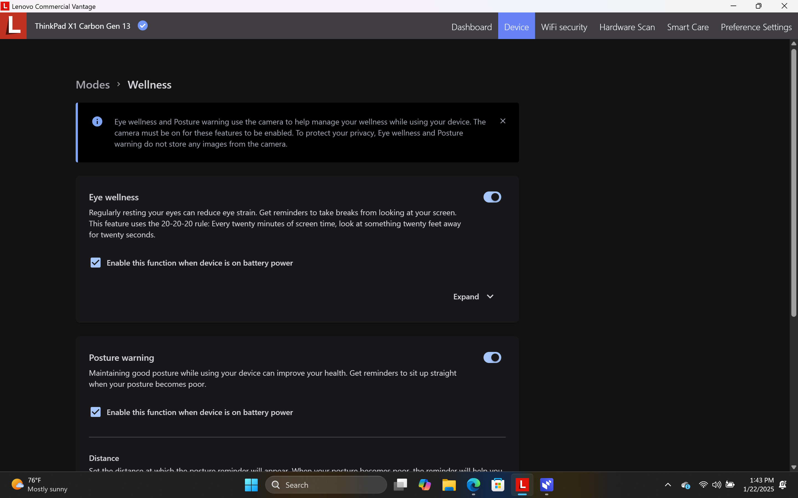Expand the Eye wellness section
This screenshot has width=798, height=498.
click(474, 297)
